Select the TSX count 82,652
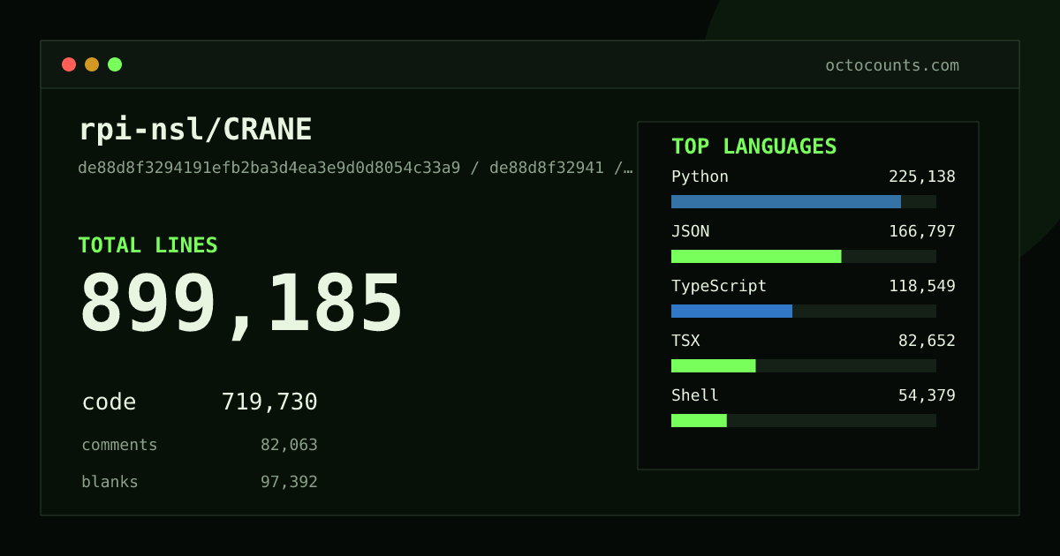 click(927, 341)
